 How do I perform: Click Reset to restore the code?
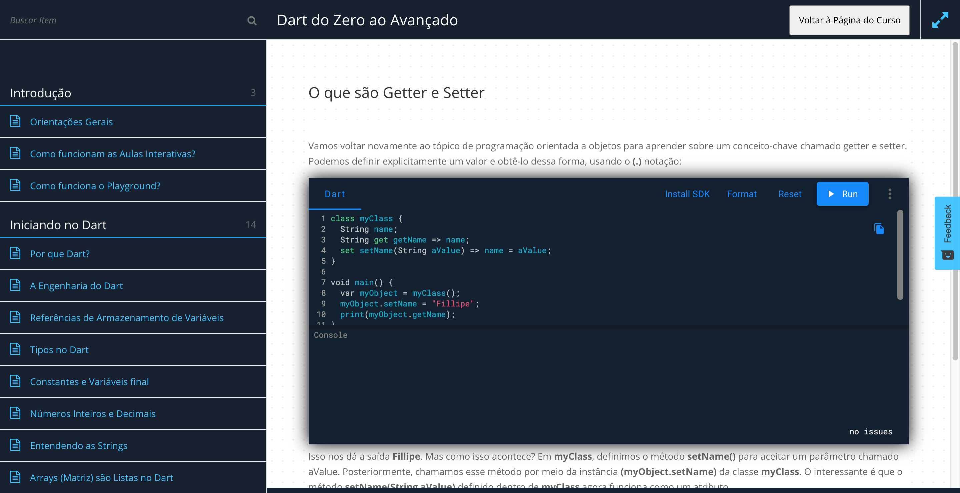(x=789, y=194)
